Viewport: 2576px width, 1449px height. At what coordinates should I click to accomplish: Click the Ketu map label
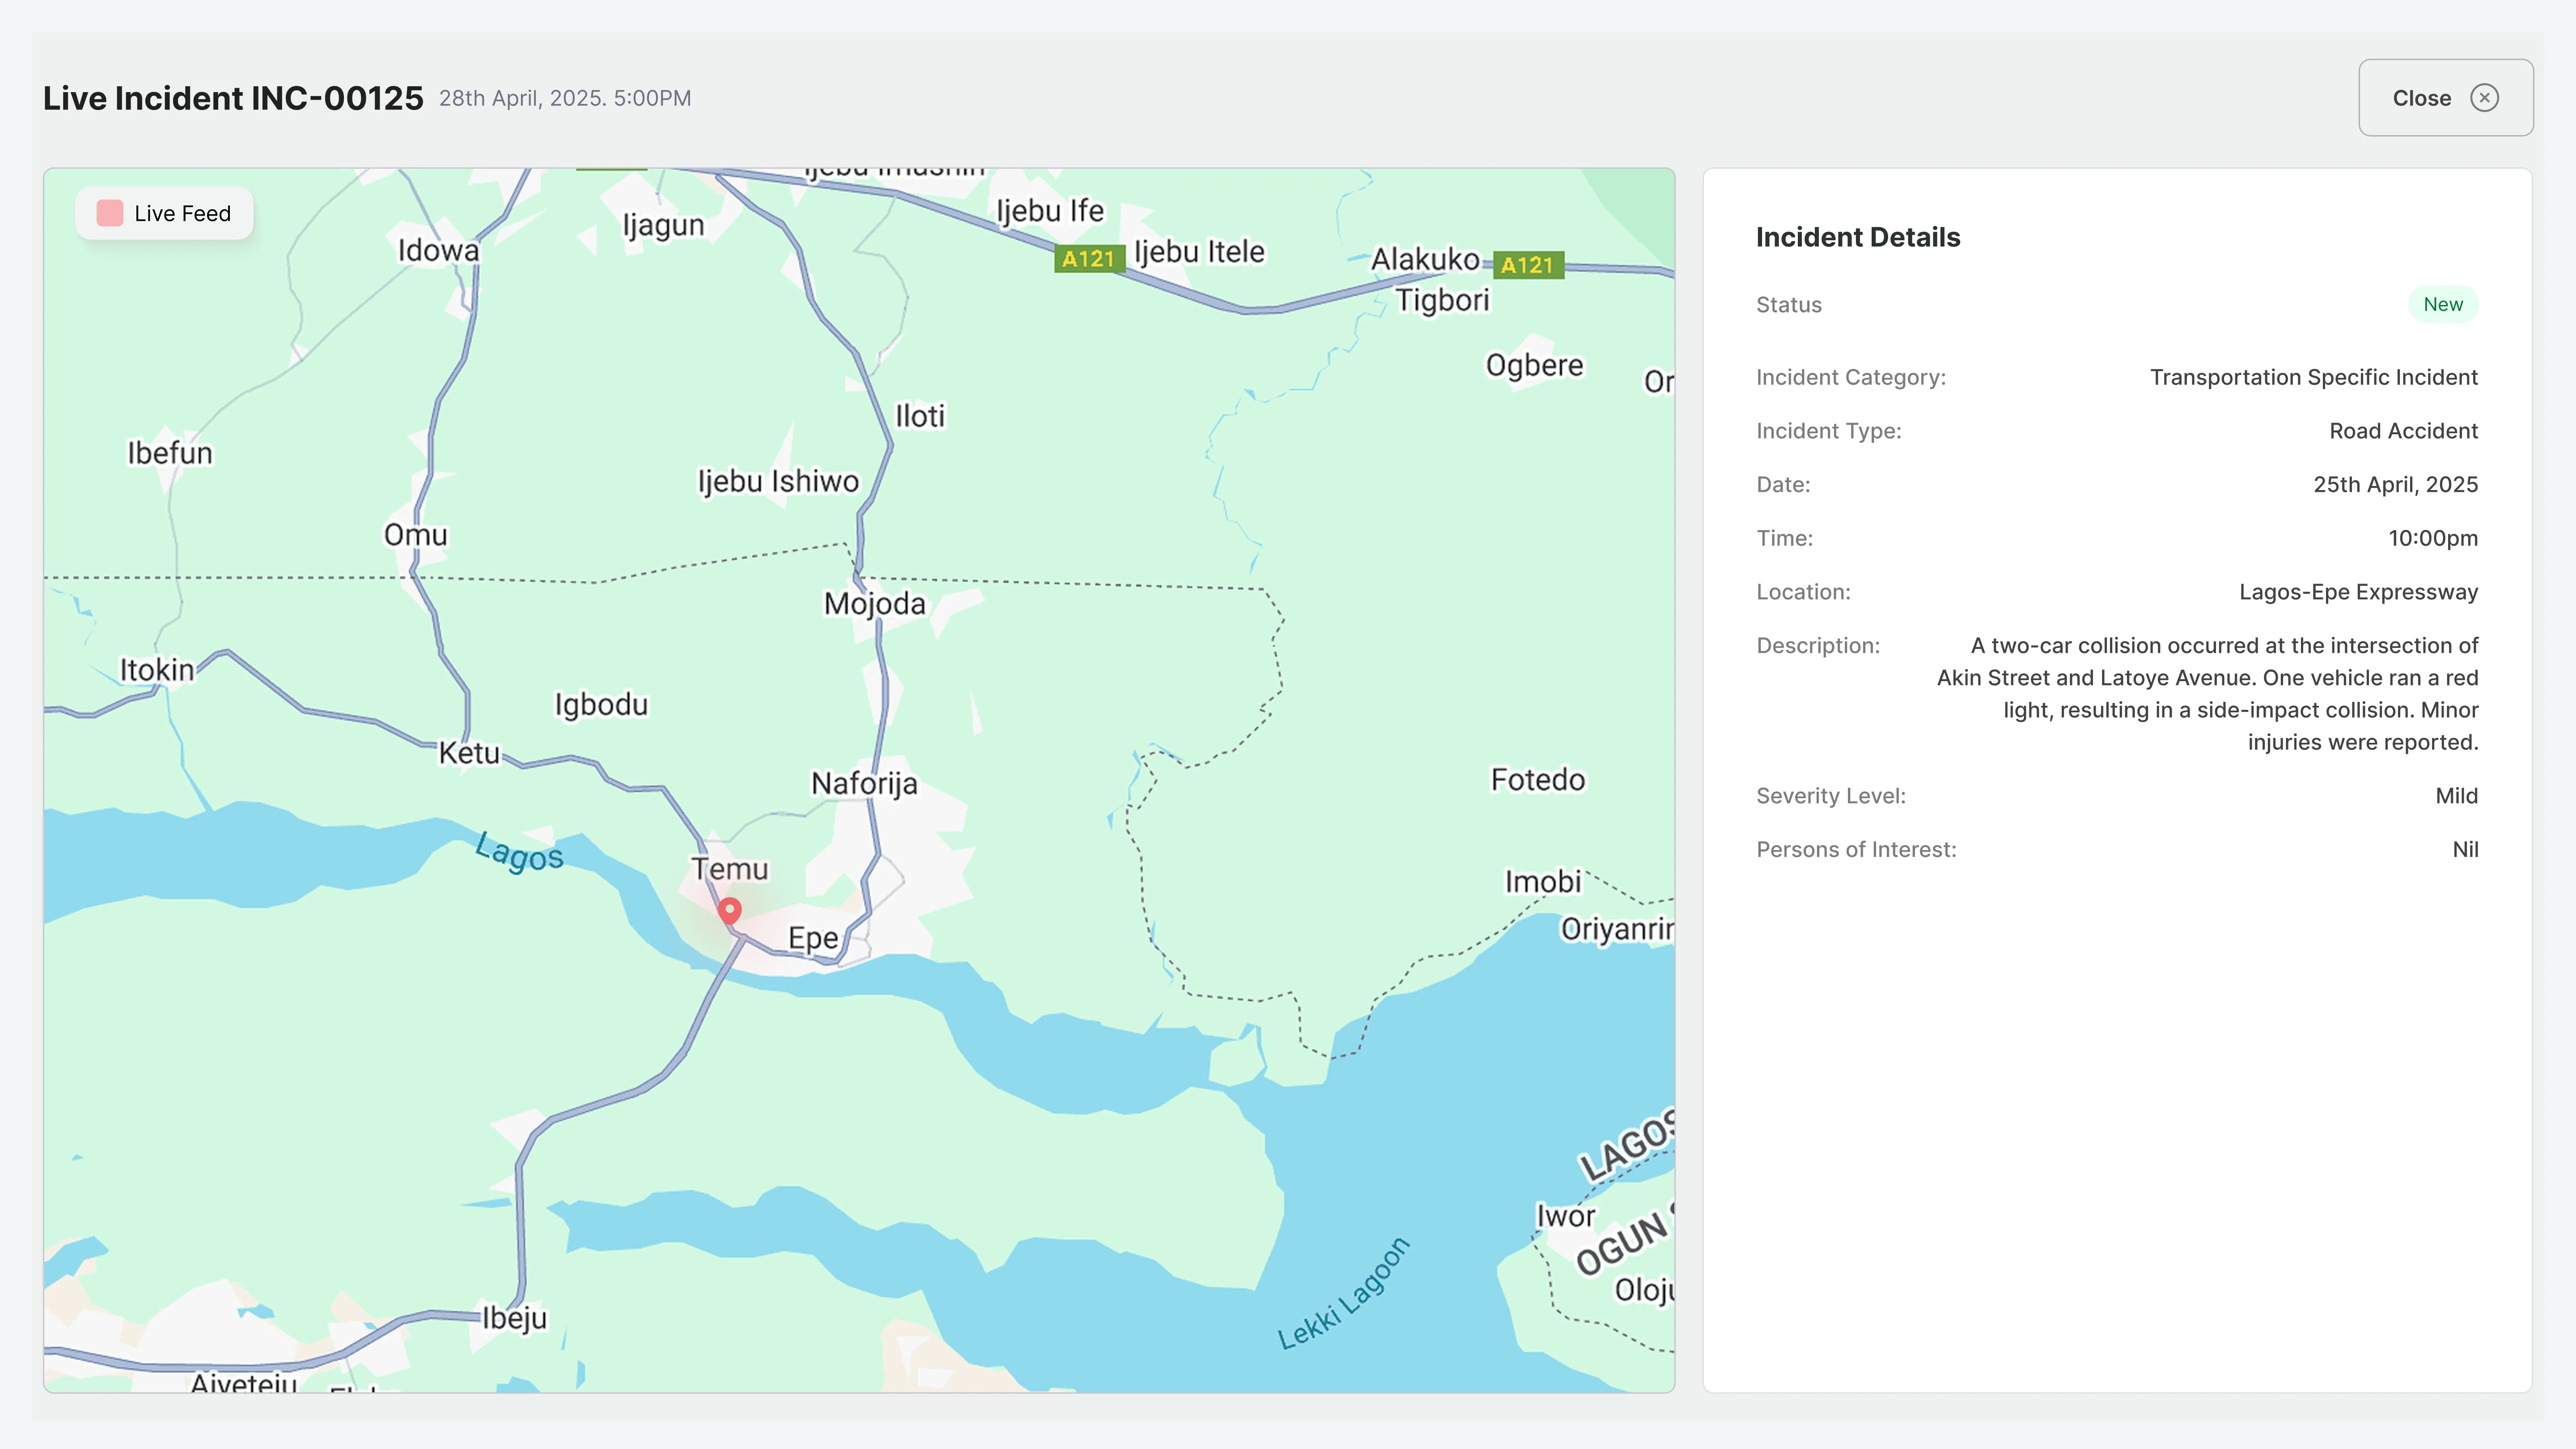point(469,753)
